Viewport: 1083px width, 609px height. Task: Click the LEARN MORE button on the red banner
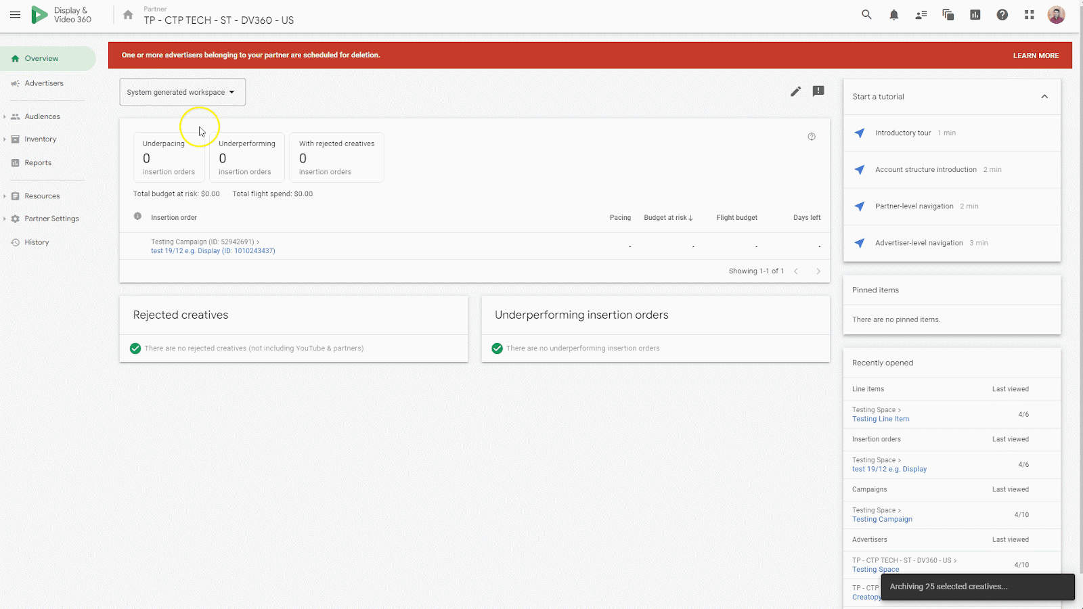[1036, 55]
